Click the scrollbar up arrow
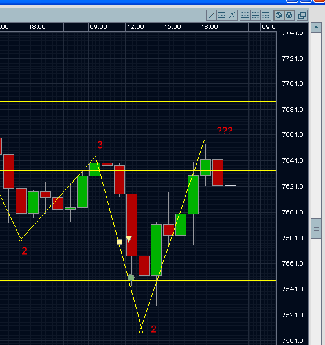325x345 pixels. [x=316, y=28]
